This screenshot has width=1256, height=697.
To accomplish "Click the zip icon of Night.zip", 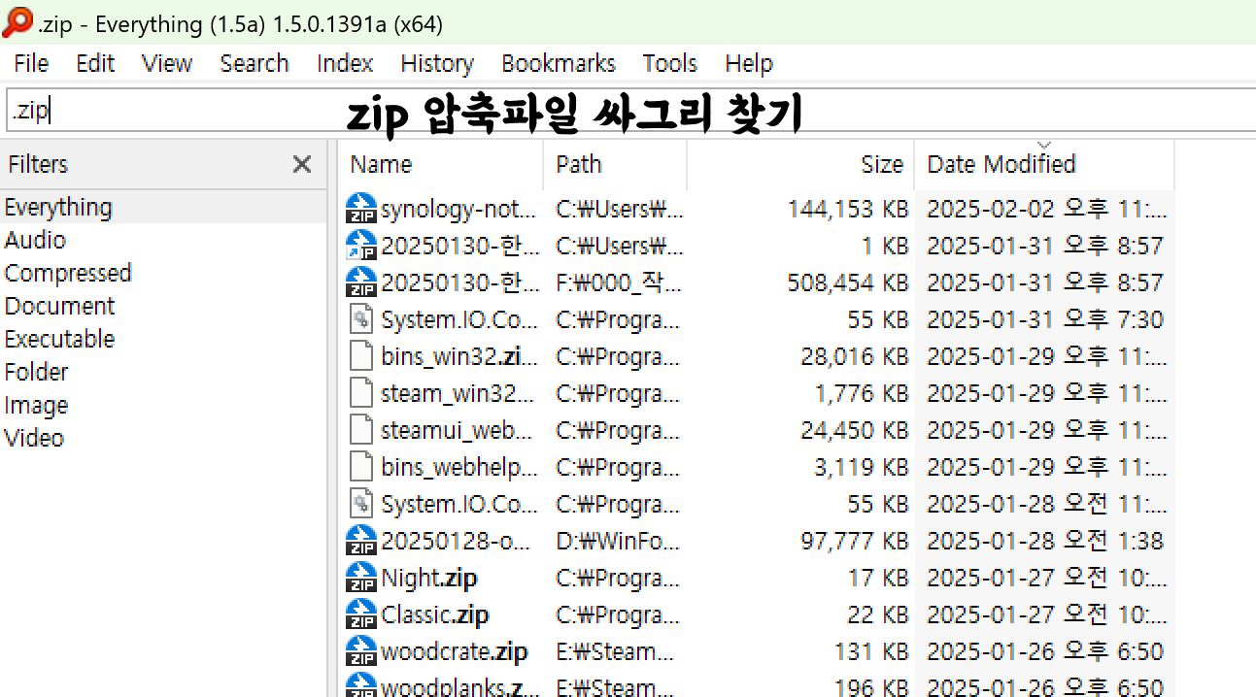I will [361, 578].
